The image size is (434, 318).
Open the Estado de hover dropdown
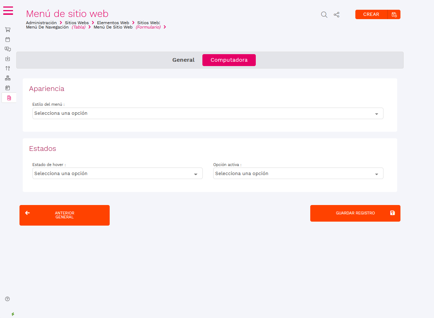[117, 174]
